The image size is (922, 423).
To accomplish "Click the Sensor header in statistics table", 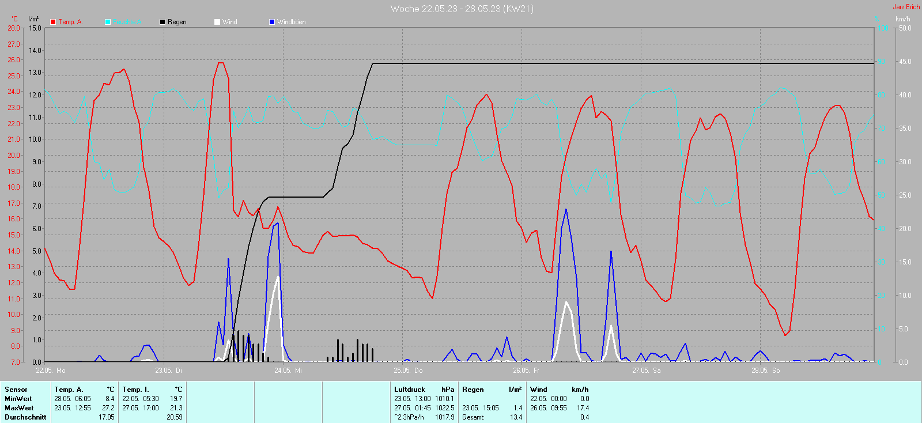I will (x=16, y=390).
